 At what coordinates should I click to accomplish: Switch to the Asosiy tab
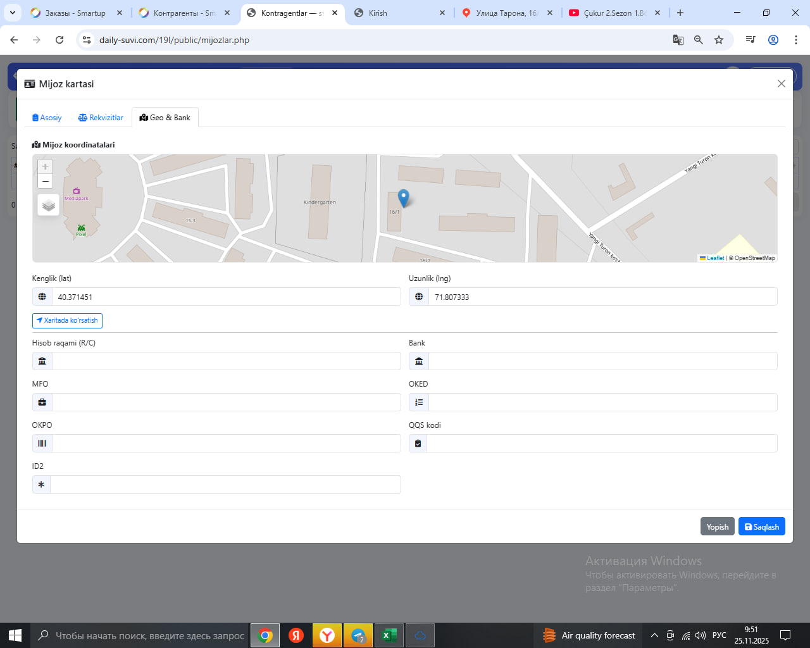(x=47, y=118)
